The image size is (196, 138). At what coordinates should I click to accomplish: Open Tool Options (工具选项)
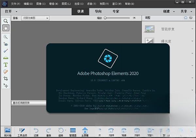click(x=22, y=132)
